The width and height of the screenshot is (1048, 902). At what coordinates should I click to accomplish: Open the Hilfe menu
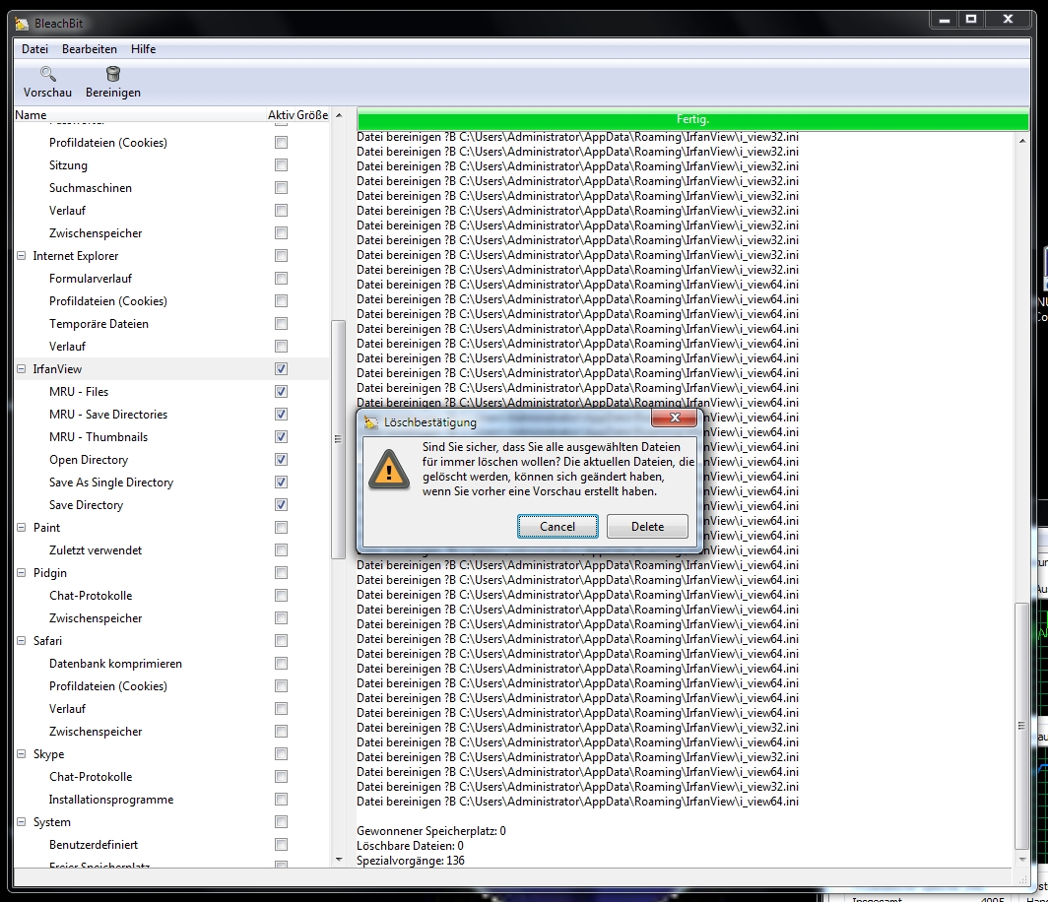pos(143,48)
